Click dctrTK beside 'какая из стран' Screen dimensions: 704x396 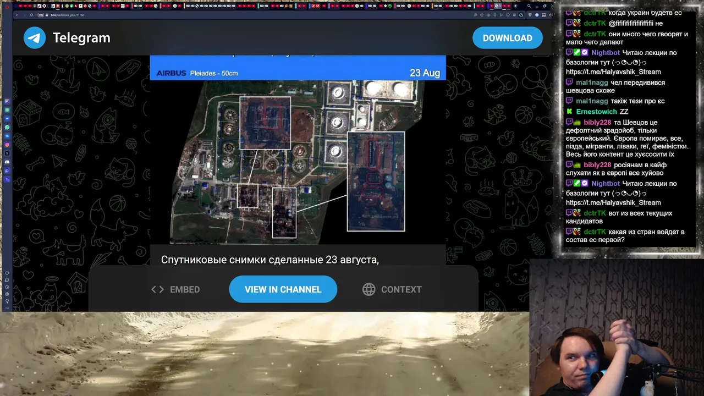pyautogui.click(x=595, y=232)
